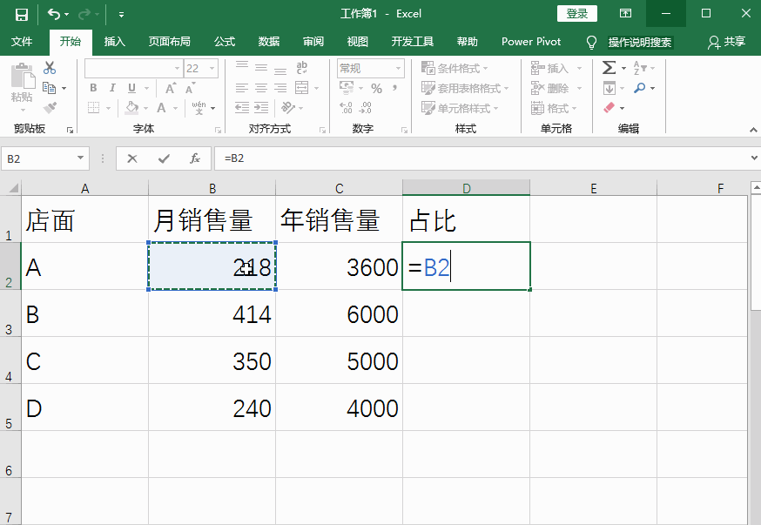Expand the formula bar chevron

click(x=754, y=158)
